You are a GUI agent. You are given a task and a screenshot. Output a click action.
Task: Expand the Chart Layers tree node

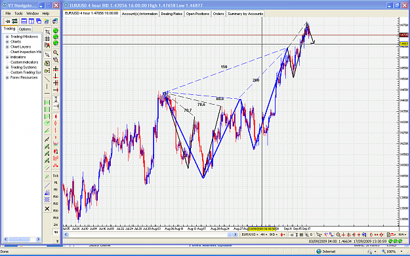pyautogui.click(x=7, y=46)
